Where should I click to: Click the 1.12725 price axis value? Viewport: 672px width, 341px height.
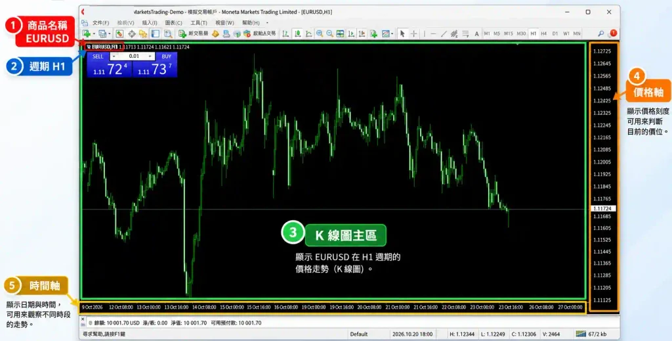pyautogui.click(x=602, y=51)
